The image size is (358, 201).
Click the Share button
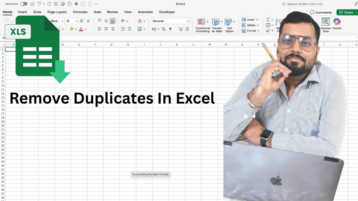point(346,12)
